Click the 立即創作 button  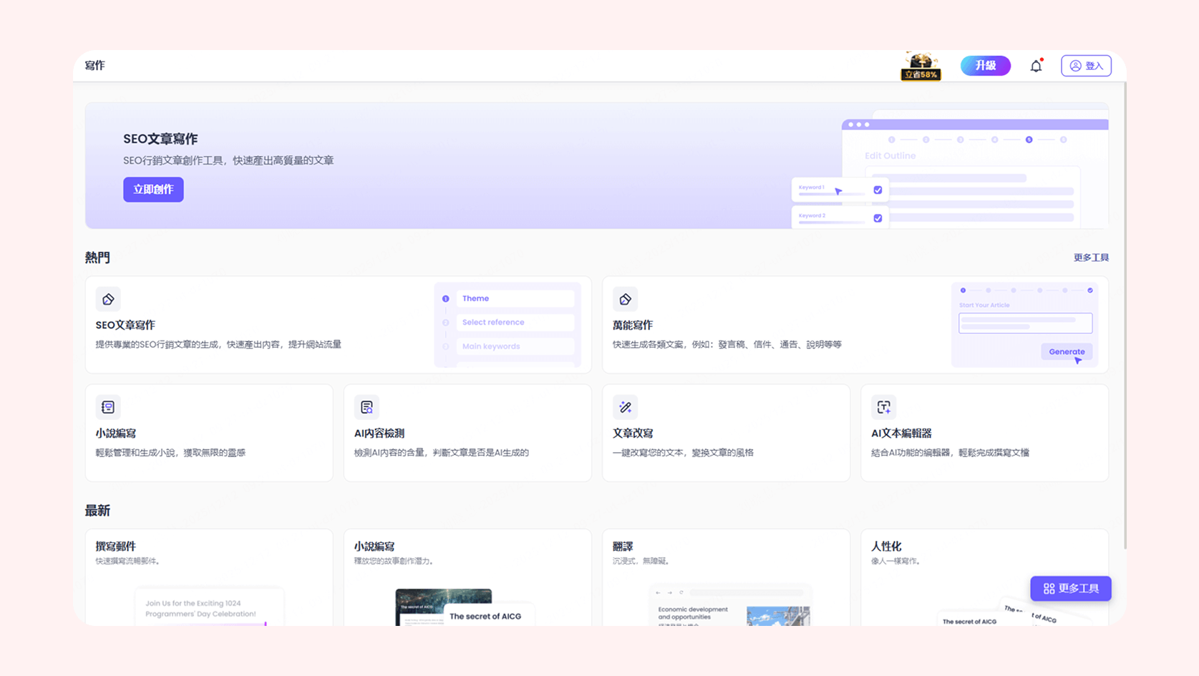(152, 189)
